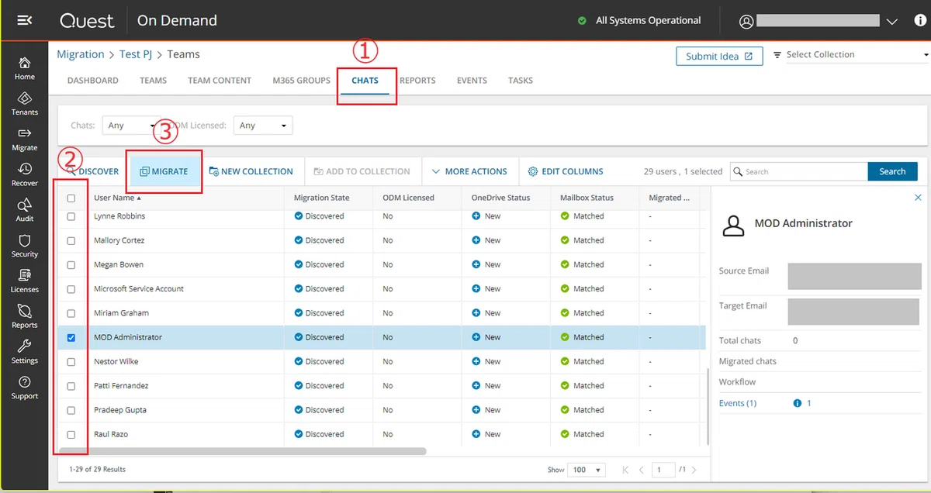Open the ODM Licensed filter dropdown
The height and width of the screenshot is (493, 931).
(x=263, y=126)
